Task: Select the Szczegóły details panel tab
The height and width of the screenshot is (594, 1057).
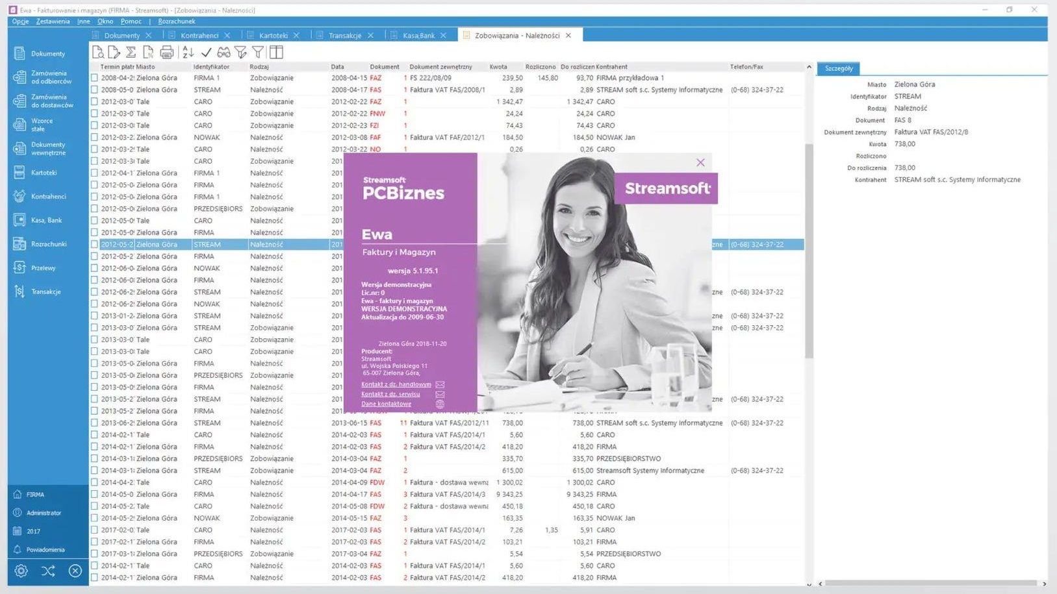Action: click(x=839, y=69)
